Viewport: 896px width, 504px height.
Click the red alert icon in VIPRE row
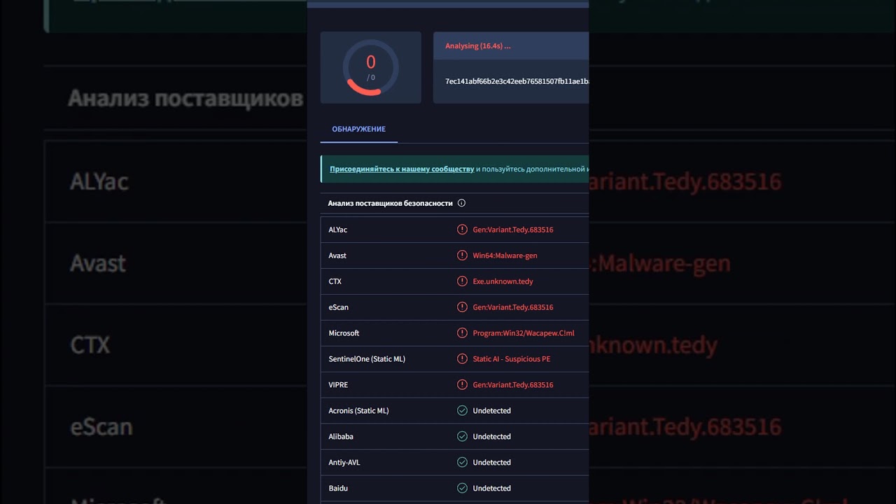(462, 385)
